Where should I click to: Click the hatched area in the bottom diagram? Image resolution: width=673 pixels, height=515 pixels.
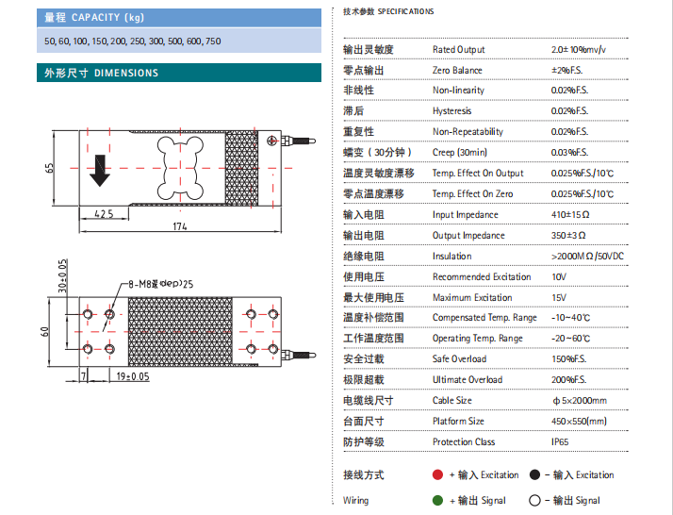pos(179,330)
